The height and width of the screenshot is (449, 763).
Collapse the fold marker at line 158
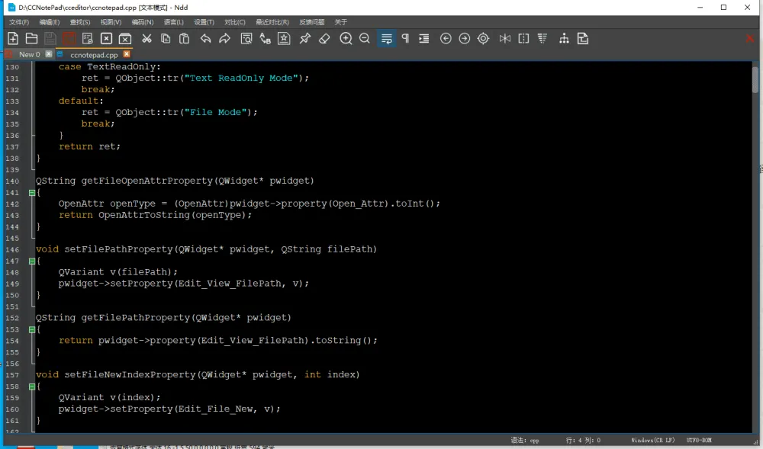(x=31, y=386)
